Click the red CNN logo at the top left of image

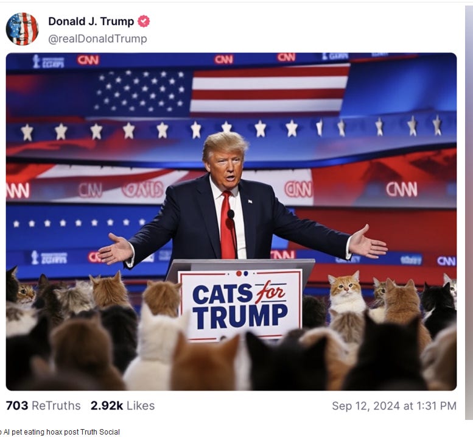click(88, 60)
